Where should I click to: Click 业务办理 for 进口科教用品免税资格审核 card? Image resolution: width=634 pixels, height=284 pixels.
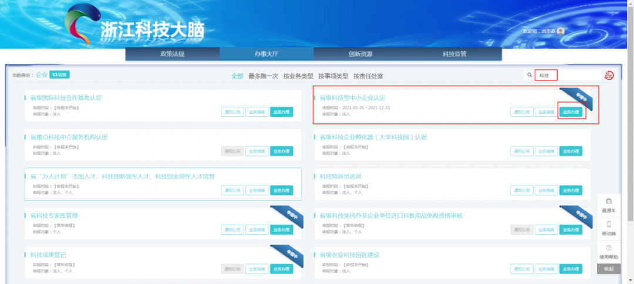pyautogui.click(x=571, y=229)
